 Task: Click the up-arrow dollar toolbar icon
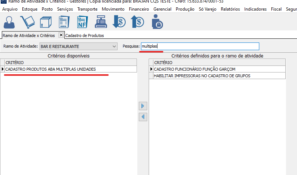tap(137, 22)
